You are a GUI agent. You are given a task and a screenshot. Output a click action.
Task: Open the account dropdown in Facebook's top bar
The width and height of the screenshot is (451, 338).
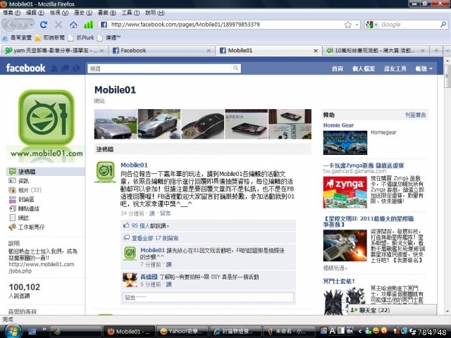[424, 69]
